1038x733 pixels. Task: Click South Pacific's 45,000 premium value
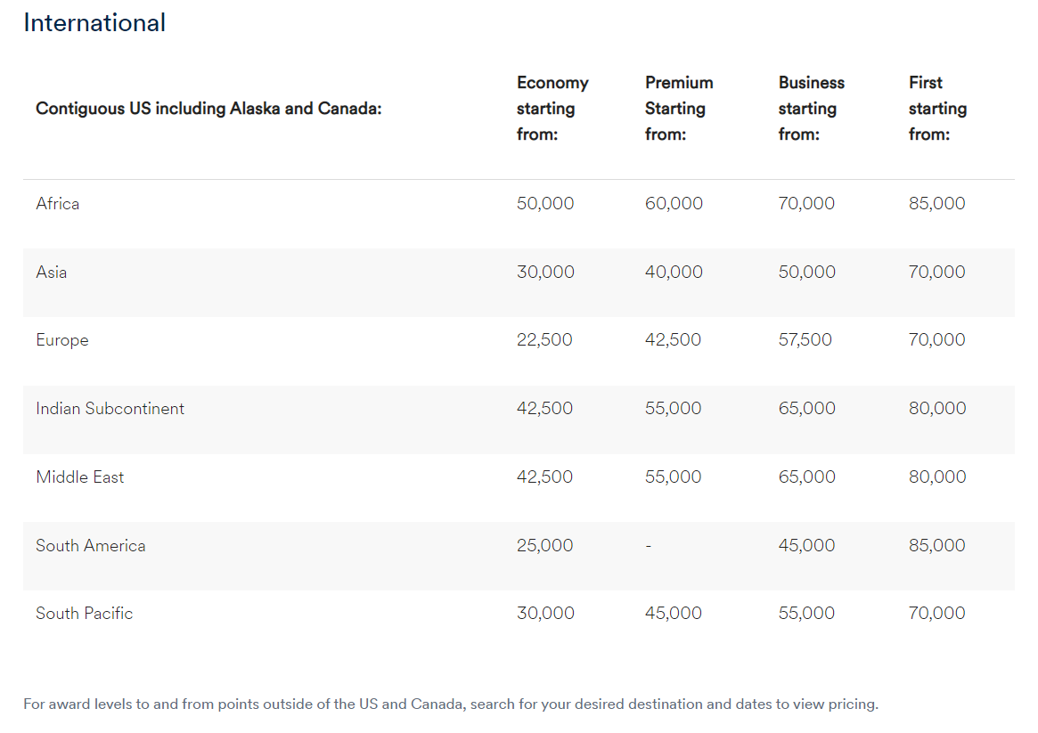coord(674,614)
